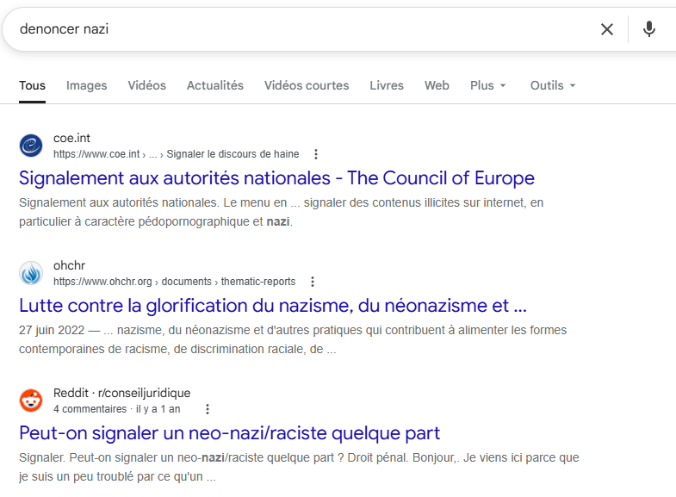Click the Council of Europe favicon
The image size is (676, 497).
(31, 146)
